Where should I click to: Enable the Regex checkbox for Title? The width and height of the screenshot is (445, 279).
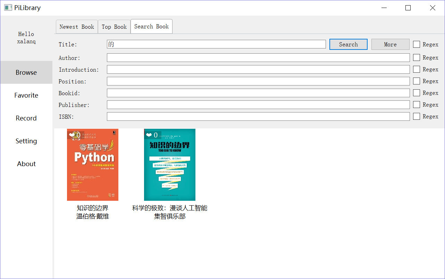tap(417, 44)
